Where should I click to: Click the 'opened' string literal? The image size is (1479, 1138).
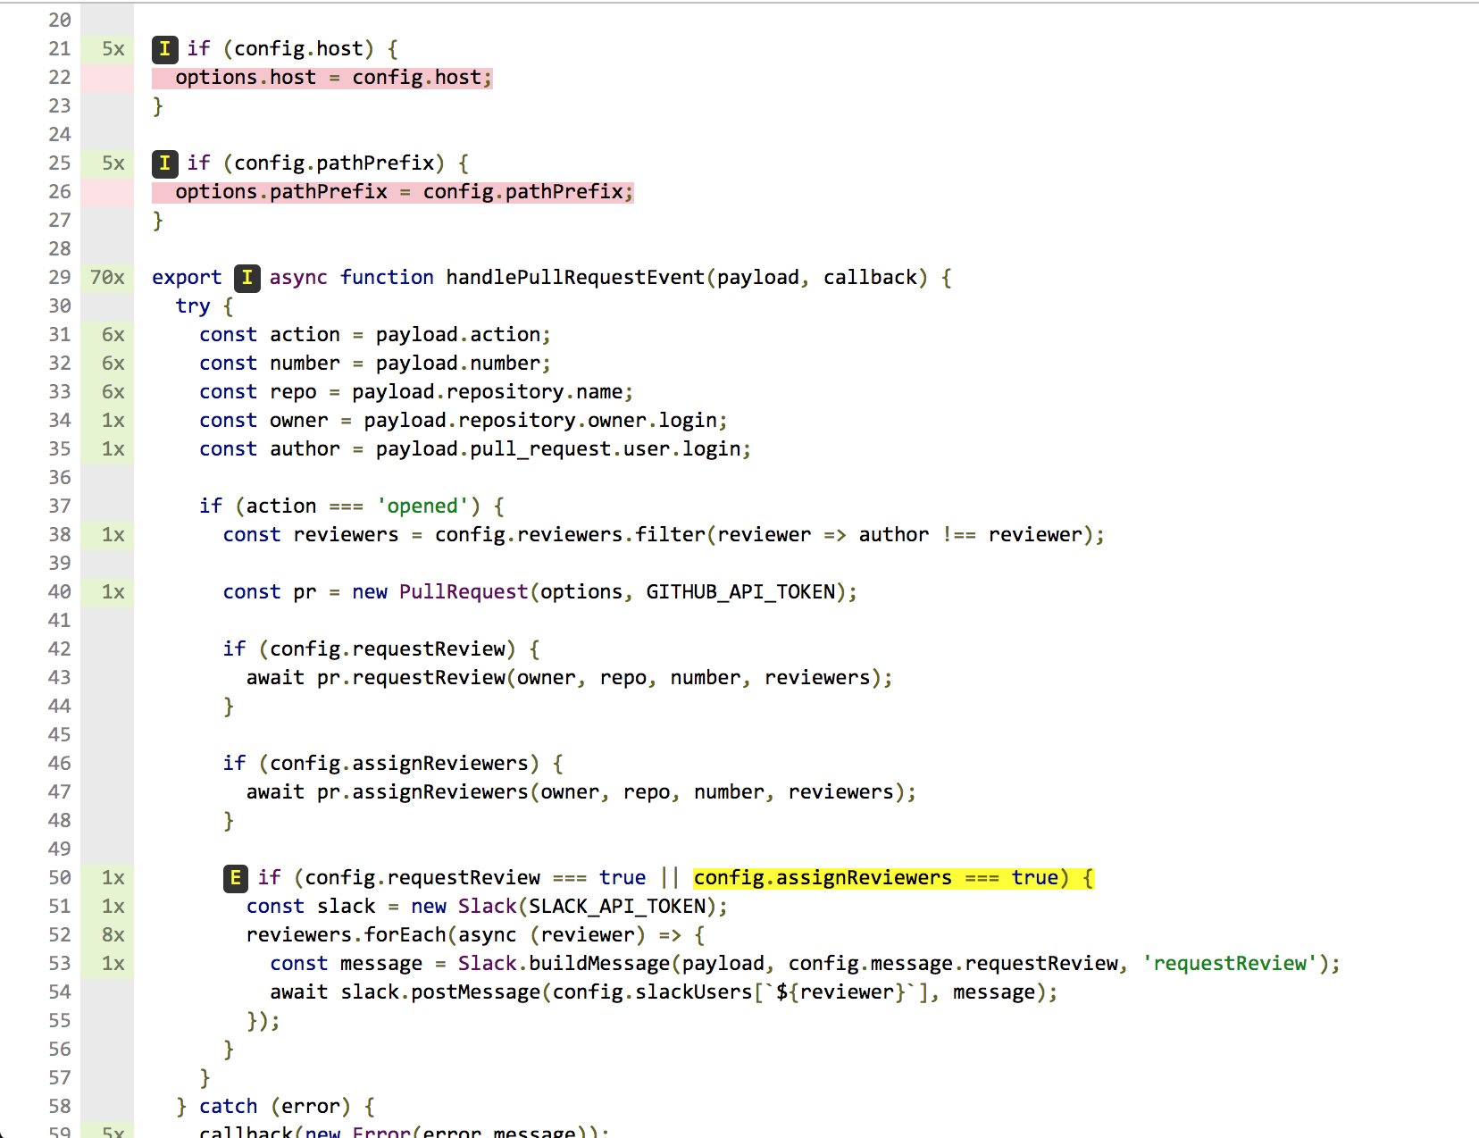tap(422, 506)
